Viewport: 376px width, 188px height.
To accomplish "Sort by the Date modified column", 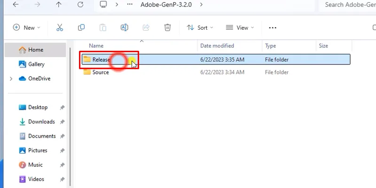I will coord(217,46).
